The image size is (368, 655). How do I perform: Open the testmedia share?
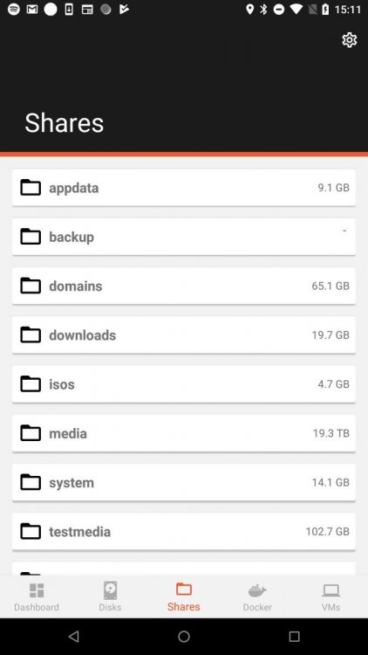184,531
